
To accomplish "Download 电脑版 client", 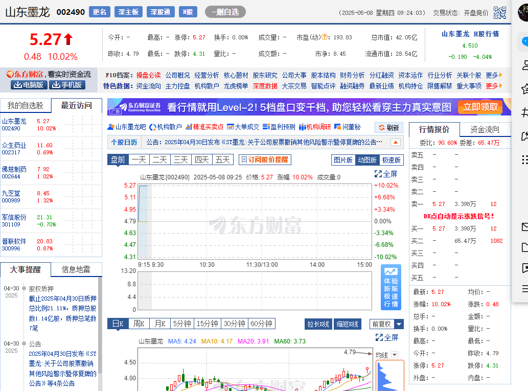I will coord(29,85).
